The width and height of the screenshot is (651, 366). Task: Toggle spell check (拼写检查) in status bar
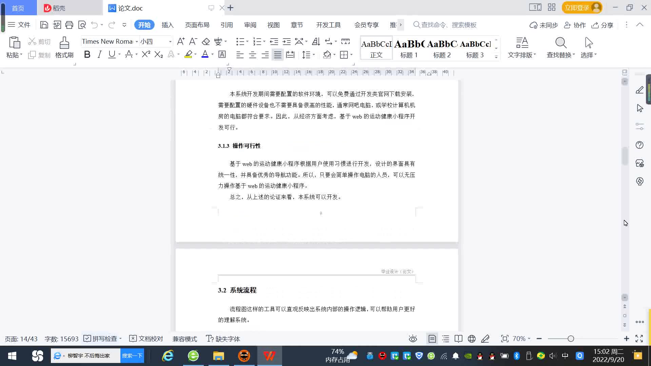(102, 339)
